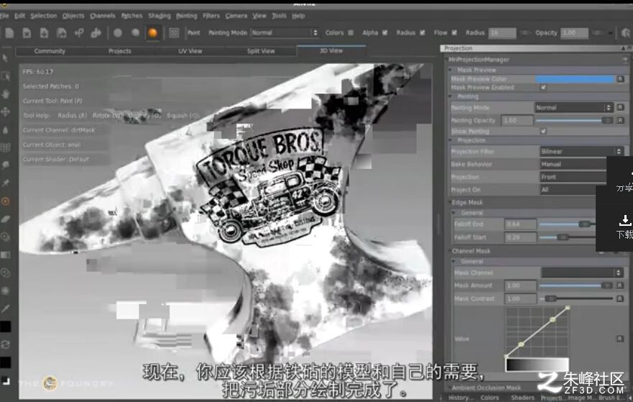Image resolution: width=633 pixels, height=402 pixels.
Task: Expand the Ambient Occlusion Mask section
Action: 448,388
